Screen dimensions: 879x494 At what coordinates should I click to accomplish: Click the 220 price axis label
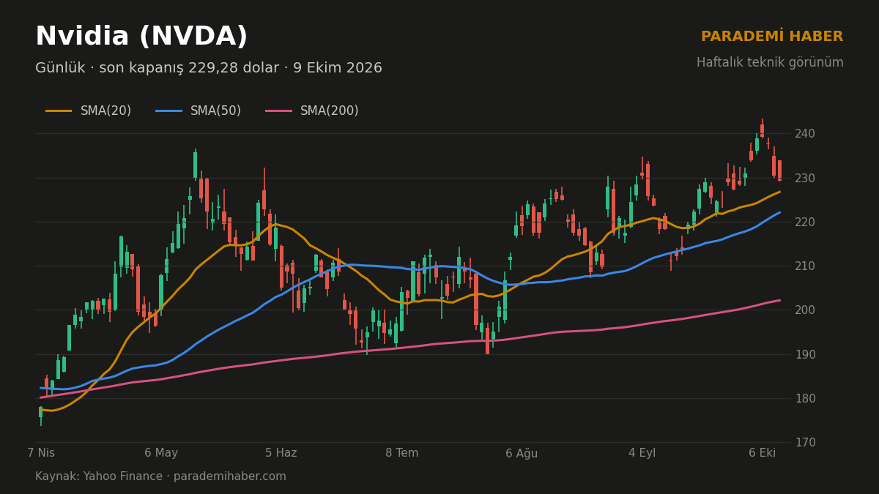click(x=804, y=222)
